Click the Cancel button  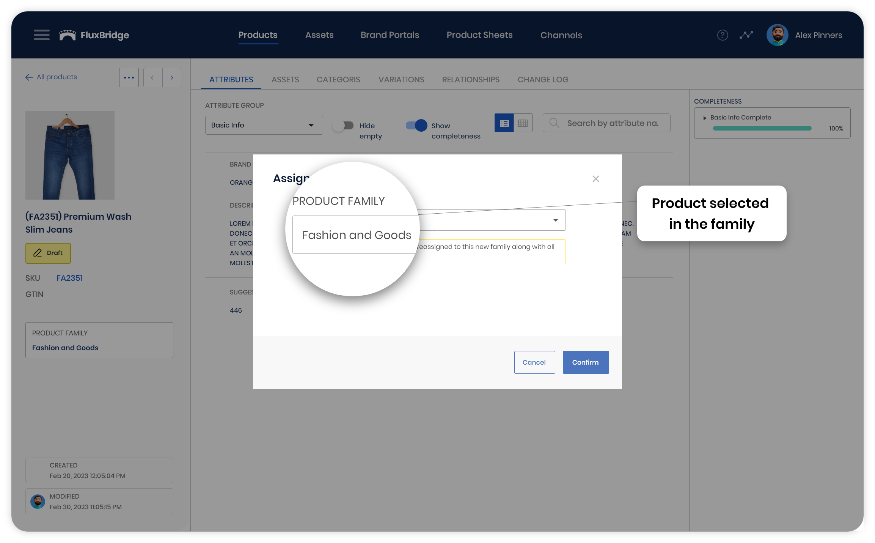pos(534,362)
